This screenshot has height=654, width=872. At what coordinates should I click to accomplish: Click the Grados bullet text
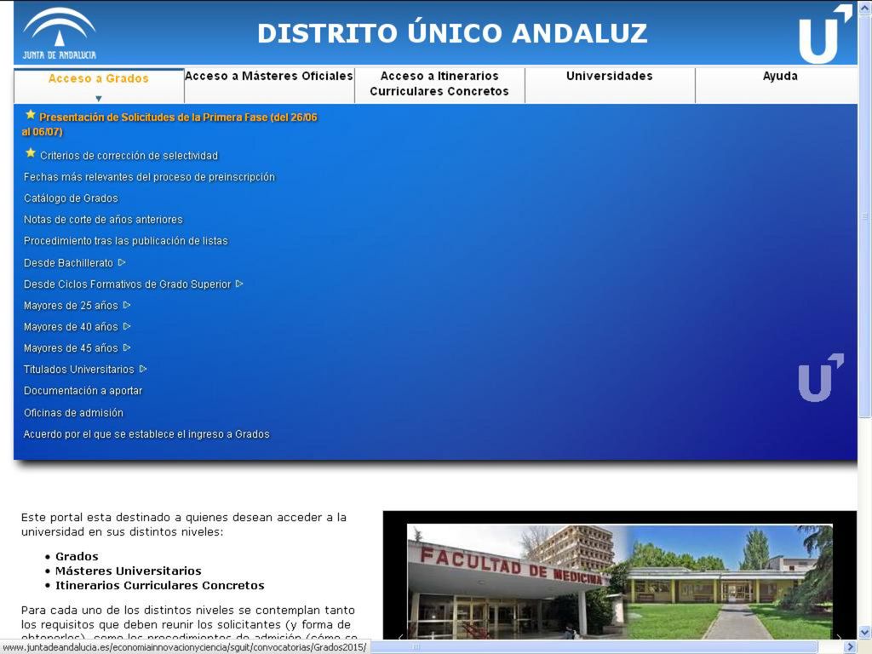77,556
